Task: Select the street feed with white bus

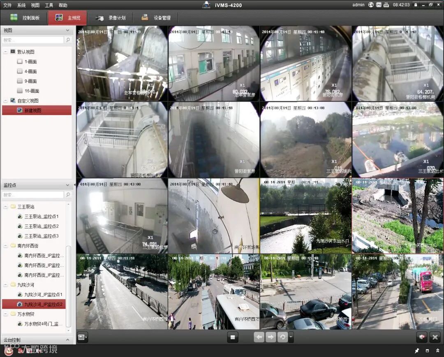Action: pos(214,292)
